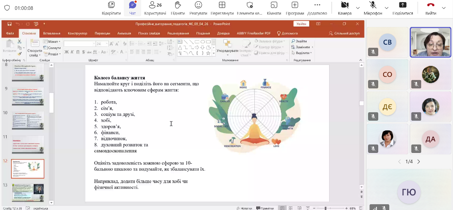Expand the microphone options arrow

tap(387, 8)
